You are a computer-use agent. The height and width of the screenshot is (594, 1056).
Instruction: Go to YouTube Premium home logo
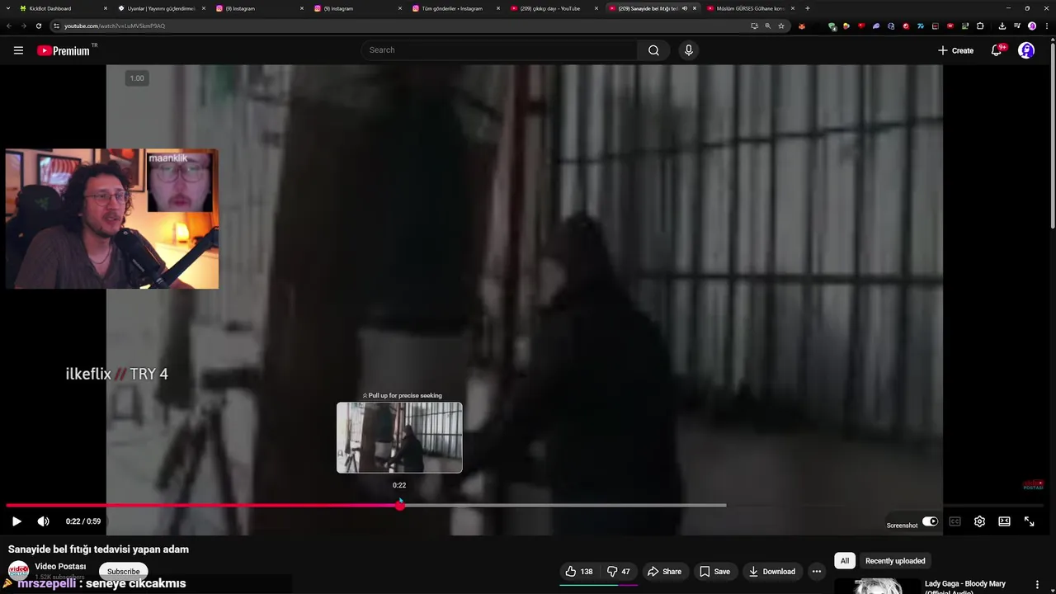(64, 50)
